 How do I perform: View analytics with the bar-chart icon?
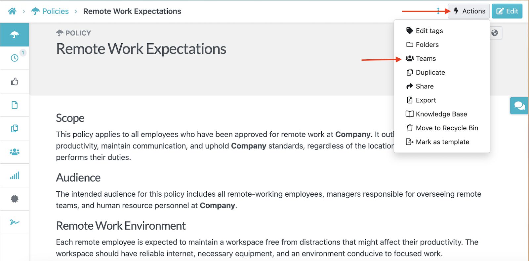tap(15, 176)
